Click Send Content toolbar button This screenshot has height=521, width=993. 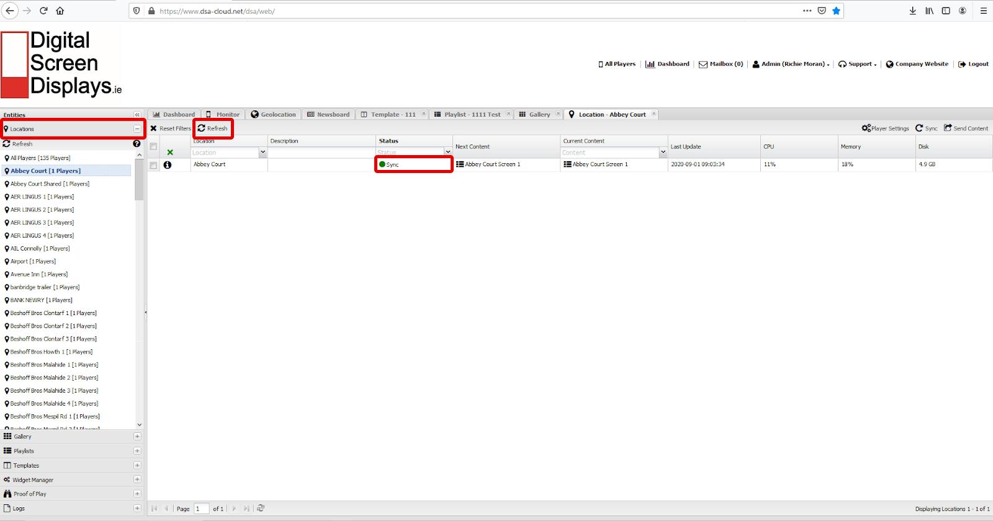[x=966, y=128]
